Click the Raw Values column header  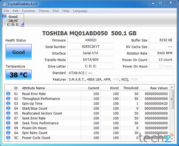pyautogui.click(x=155, y=88)
